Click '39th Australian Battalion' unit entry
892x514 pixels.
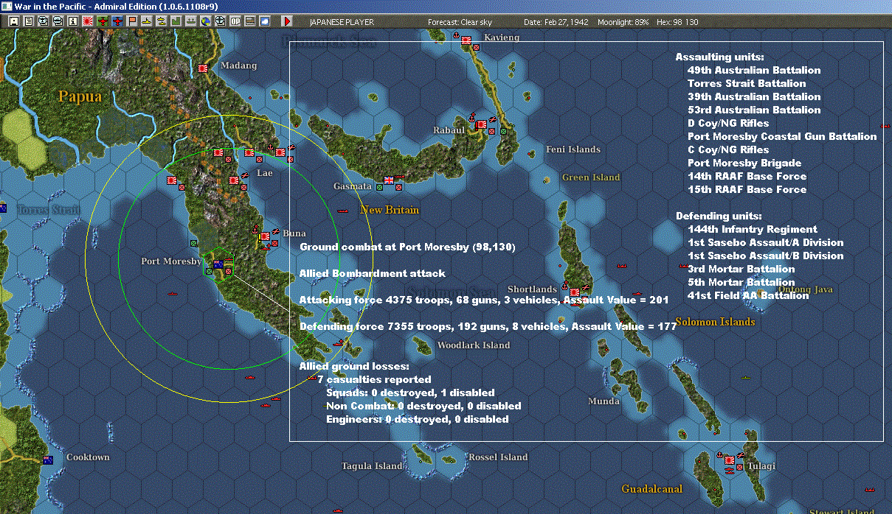(754, 96)
